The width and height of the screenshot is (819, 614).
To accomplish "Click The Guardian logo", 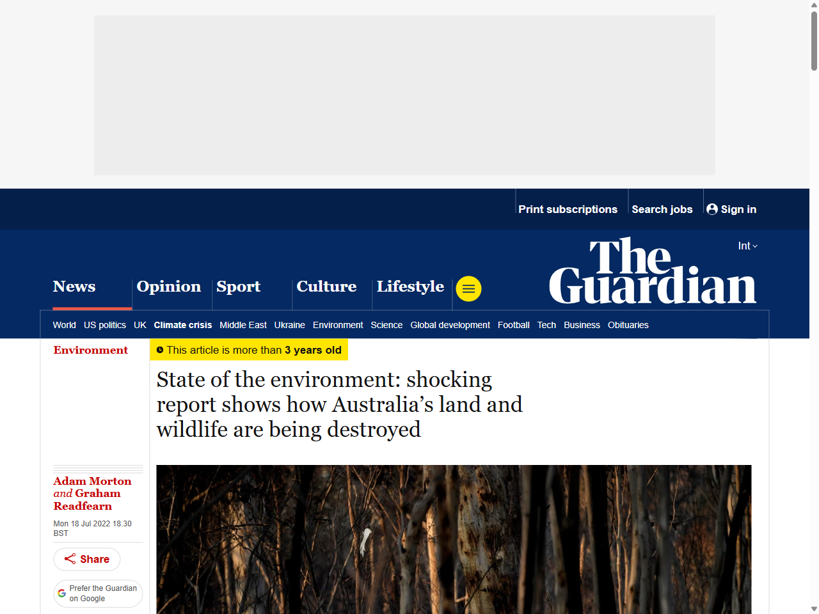I will 652,271.
